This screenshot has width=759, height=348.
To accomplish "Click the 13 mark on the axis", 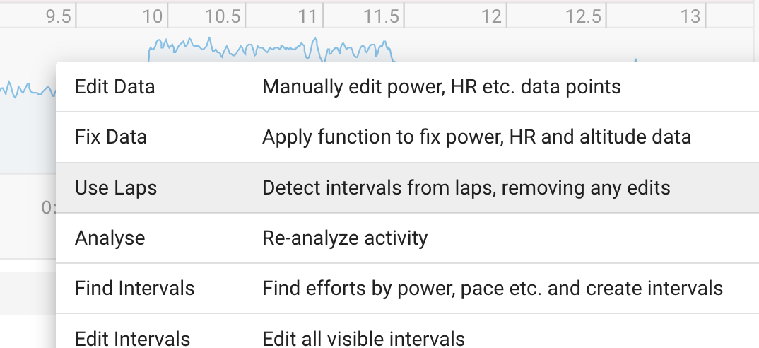I will 690,16.
